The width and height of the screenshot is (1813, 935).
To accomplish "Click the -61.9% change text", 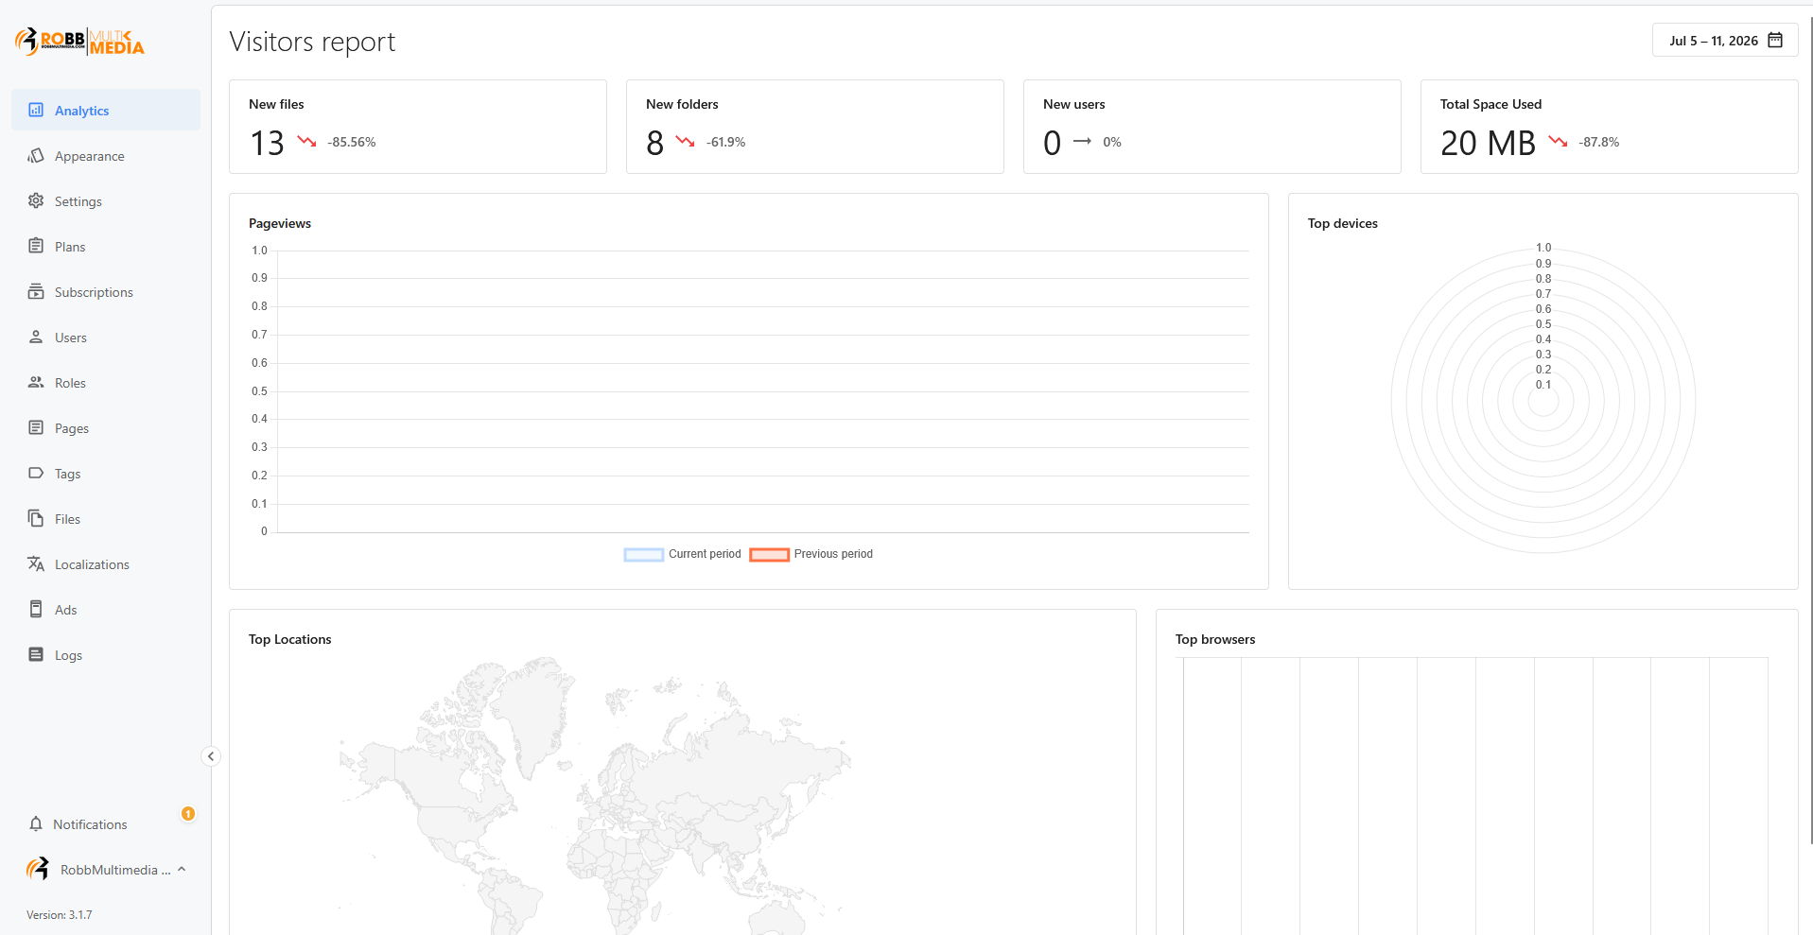I will [x=725, y=142].
